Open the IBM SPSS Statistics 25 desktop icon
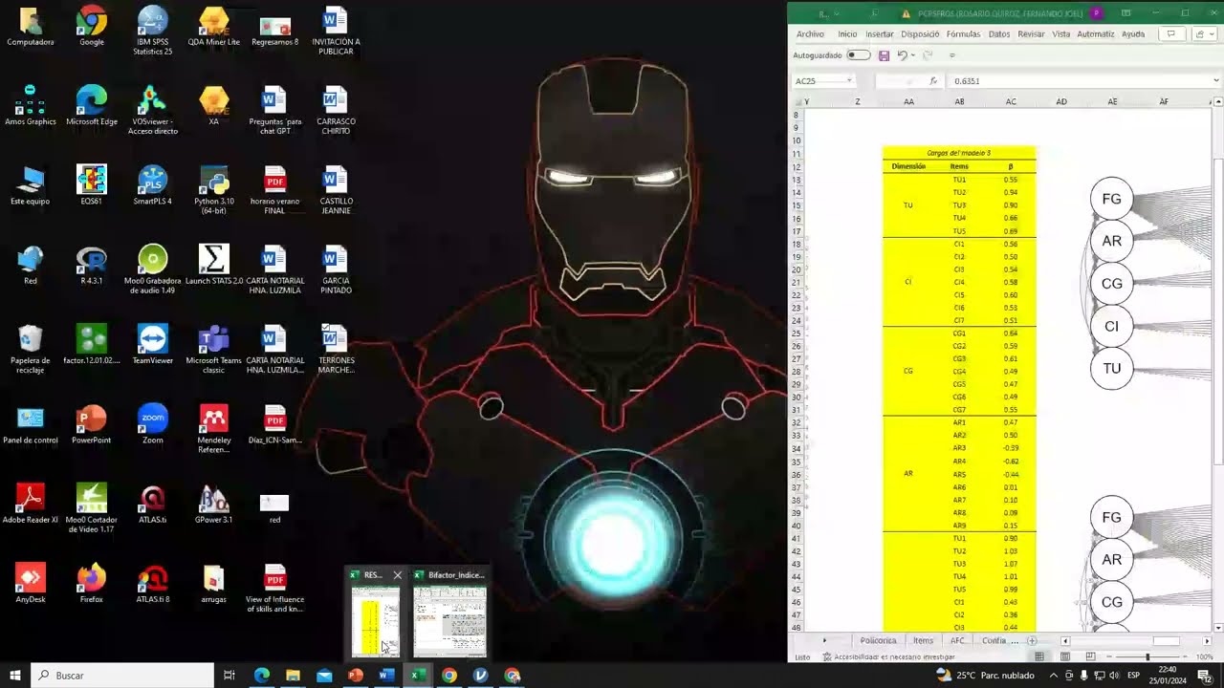 (152, 31)
